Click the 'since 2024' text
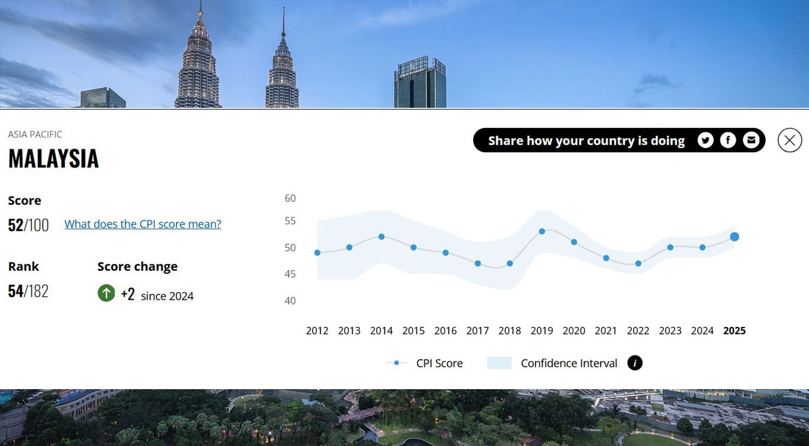Viewport: 809px width, 446px height. (167, 296)
